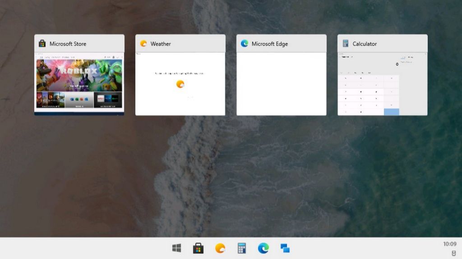Click the sun icon in Weather card header

(x=143, y=44)
